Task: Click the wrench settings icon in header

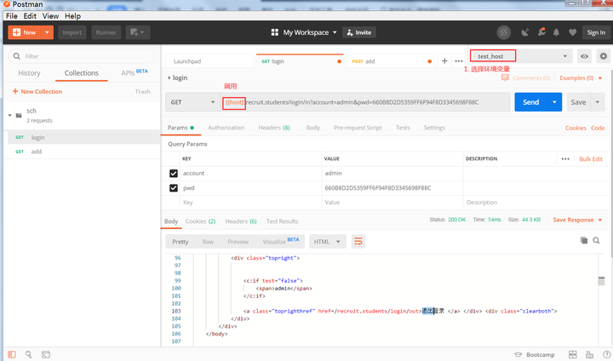Action: coord(541,32)
